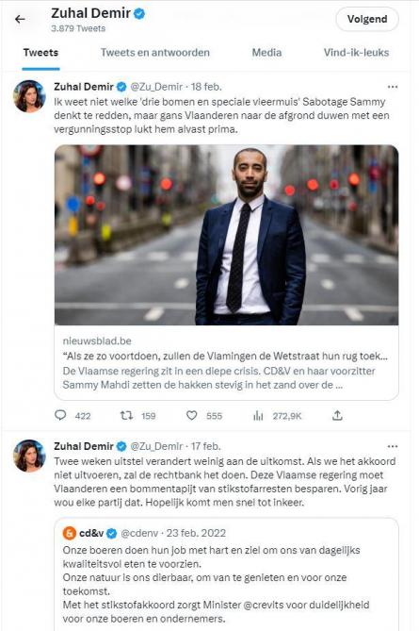Open the @cdenv handle in the quoted tweet
The width and height of the screenshot is (419, 631).
[x=139, y=533]
